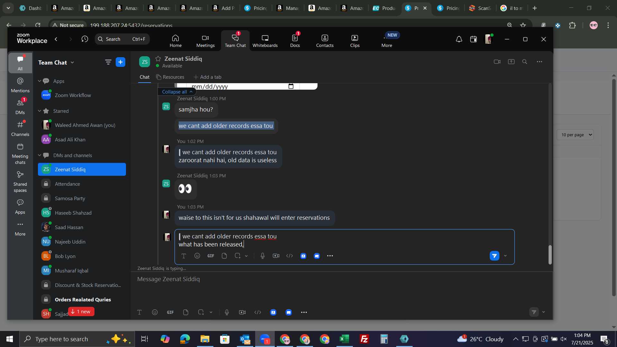Open GIF picker in reply editor
The width and height of the screenshot is (617, 347).
211,256
